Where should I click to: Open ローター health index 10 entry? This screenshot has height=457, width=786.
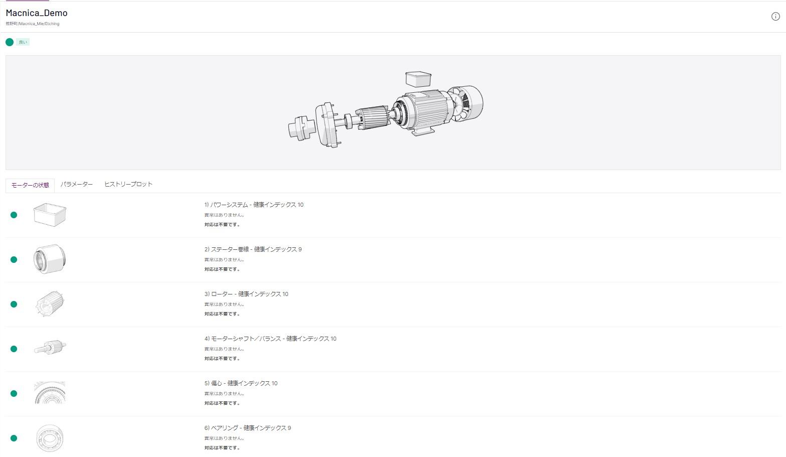tap(246, 294)
